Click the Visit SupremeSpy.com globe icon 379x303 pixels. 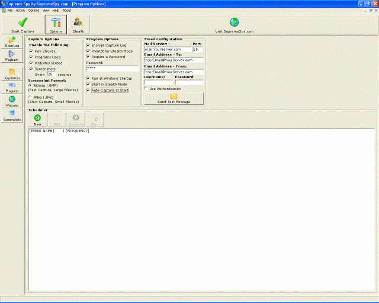(235, 22)
